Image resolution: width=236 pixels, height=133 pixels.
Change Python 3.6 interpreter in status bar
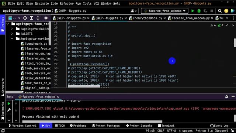coord(212,131)
